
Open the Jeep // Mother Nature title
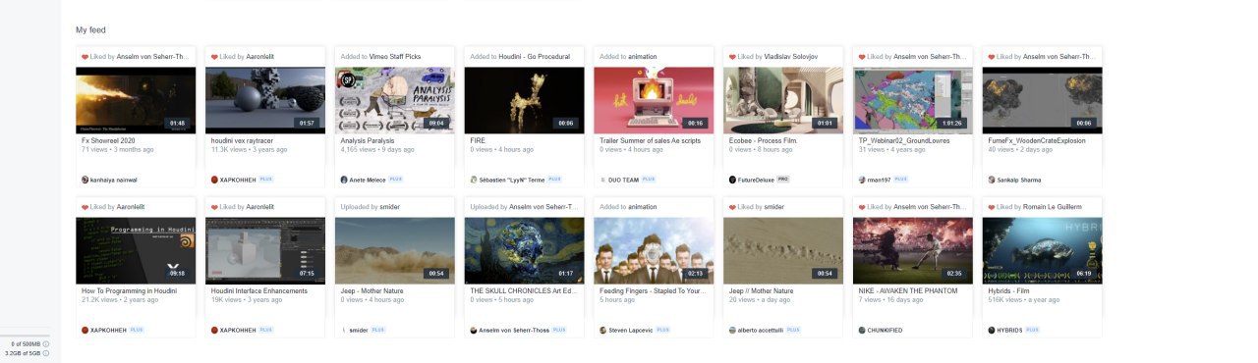click(761, 290)
